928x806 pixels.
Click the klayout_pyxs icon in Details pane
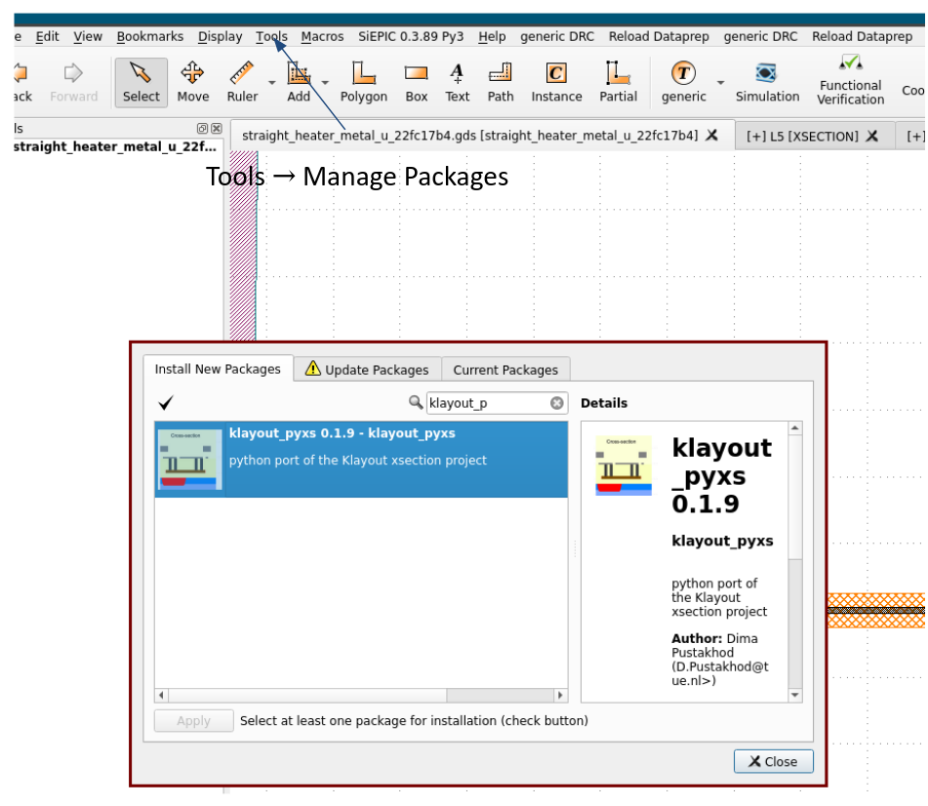(624, 465)
